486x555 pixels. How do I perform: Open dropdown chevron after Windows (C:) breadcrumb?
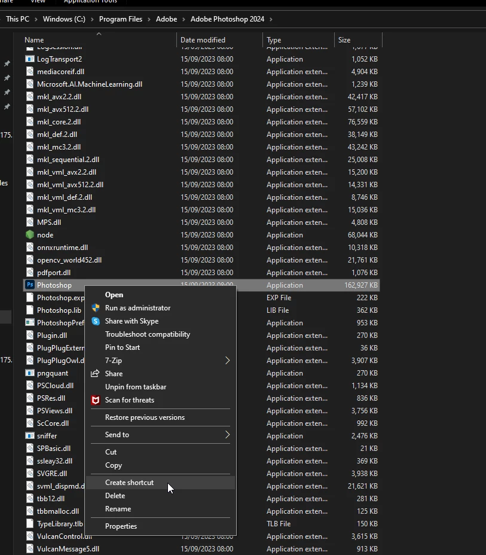point(92,19)
